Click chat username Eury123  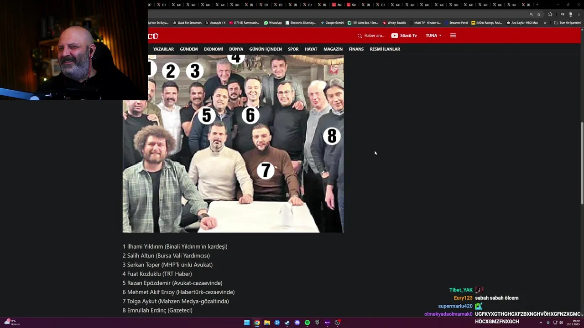pos(463,298)
